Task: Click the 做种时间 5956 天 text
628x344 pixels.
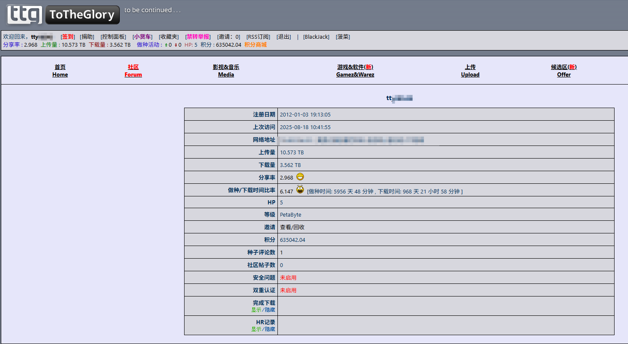Action: pos(341,191)
